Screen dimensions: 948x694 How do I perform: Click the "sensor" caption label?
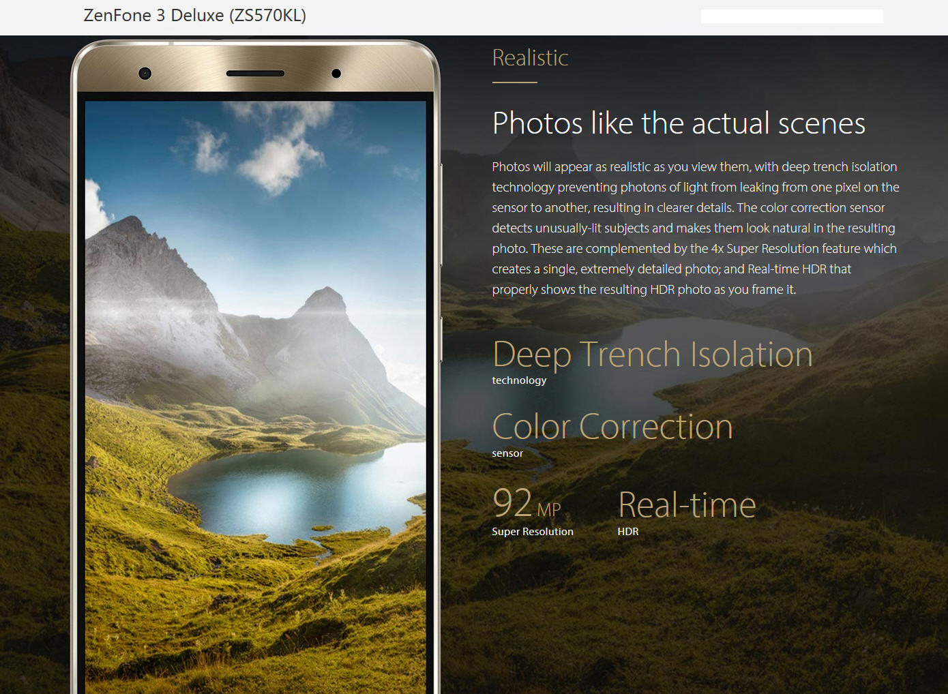[x=507, y=453]
